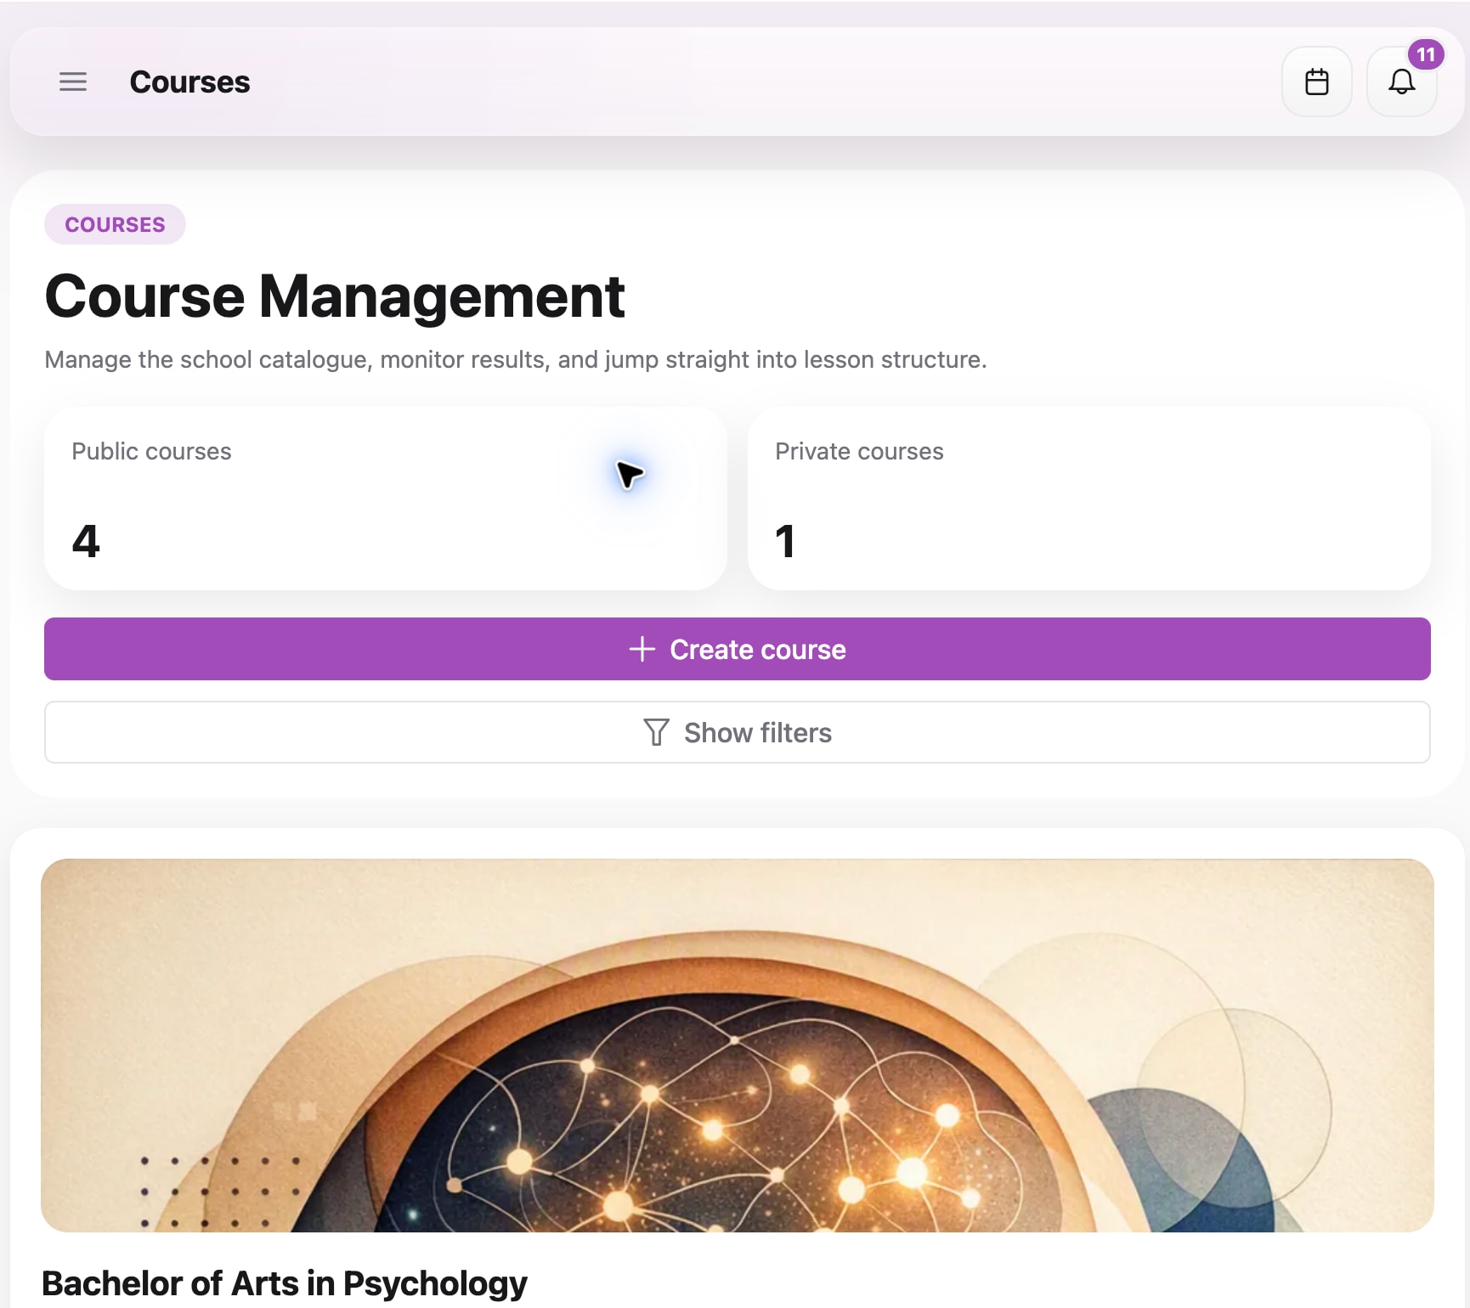
Task: Open the calendar icon button
Action: (1316, 82)
